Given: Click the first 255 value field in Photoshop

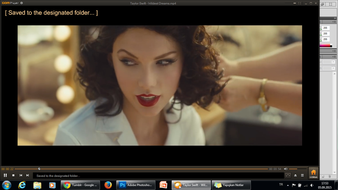Looking at the screenshot, I should (x=326, y=28).
